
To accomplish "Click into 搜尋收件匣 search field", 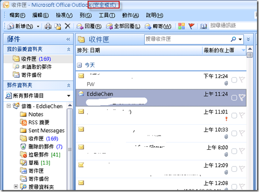I will point(188,39).
